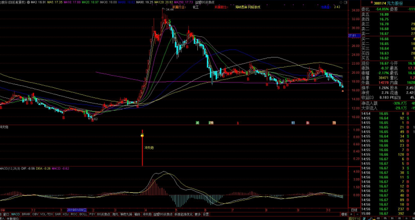Open the 窗口 tab

[7, 214]
